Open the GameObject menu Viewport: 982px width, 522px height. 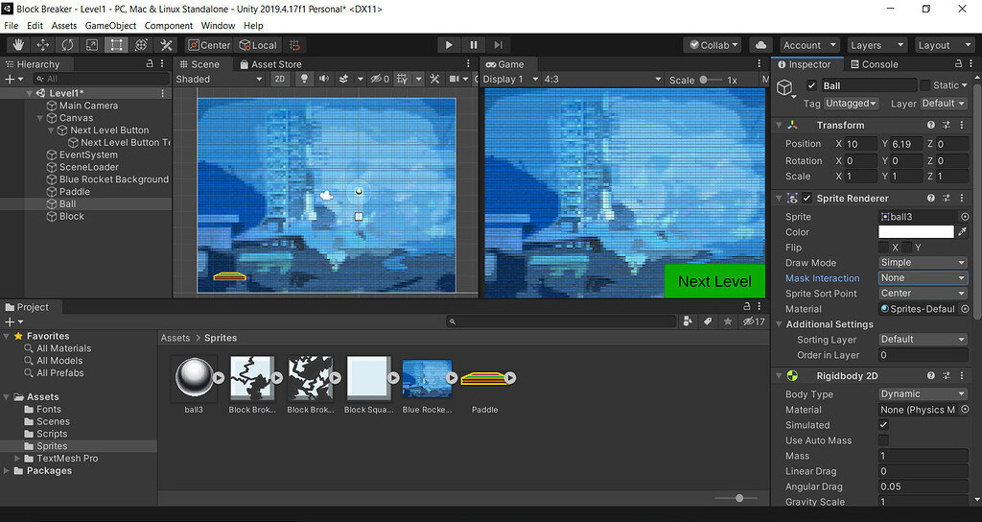coord(109,25)
